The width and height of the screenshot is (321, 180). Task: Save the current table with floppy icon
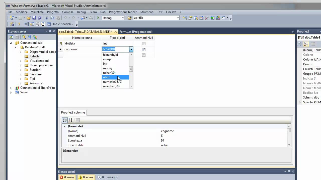pyautogui.click(x=34, y=18)
